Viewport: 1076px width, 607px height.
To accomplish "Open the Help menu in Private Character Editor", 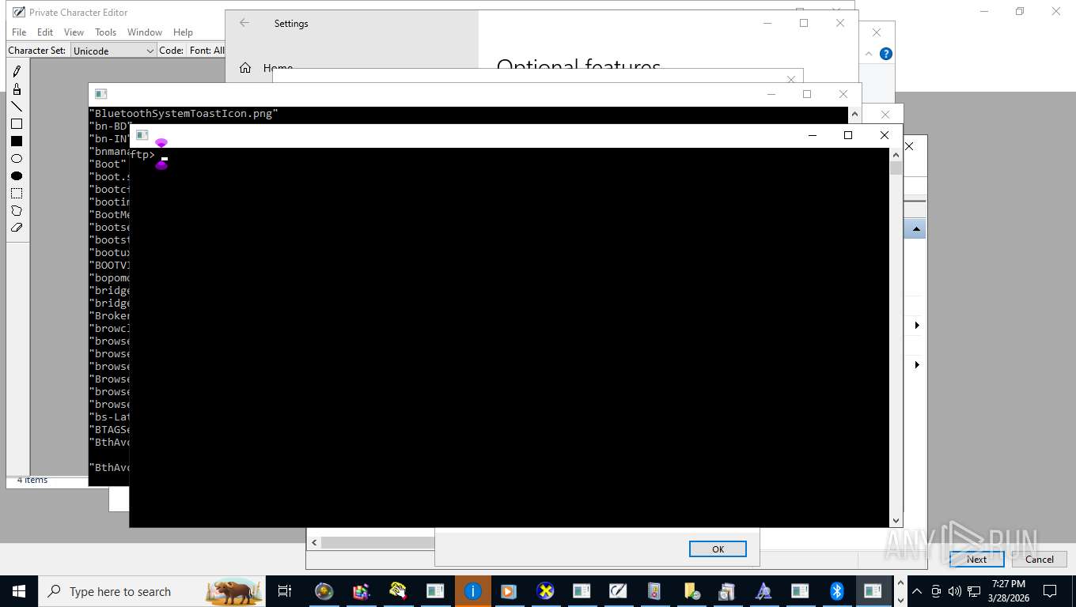I will [183, 32].
